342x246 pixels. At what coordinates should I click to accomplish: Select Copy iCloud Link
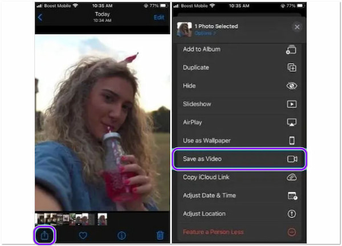click(239, 177)
